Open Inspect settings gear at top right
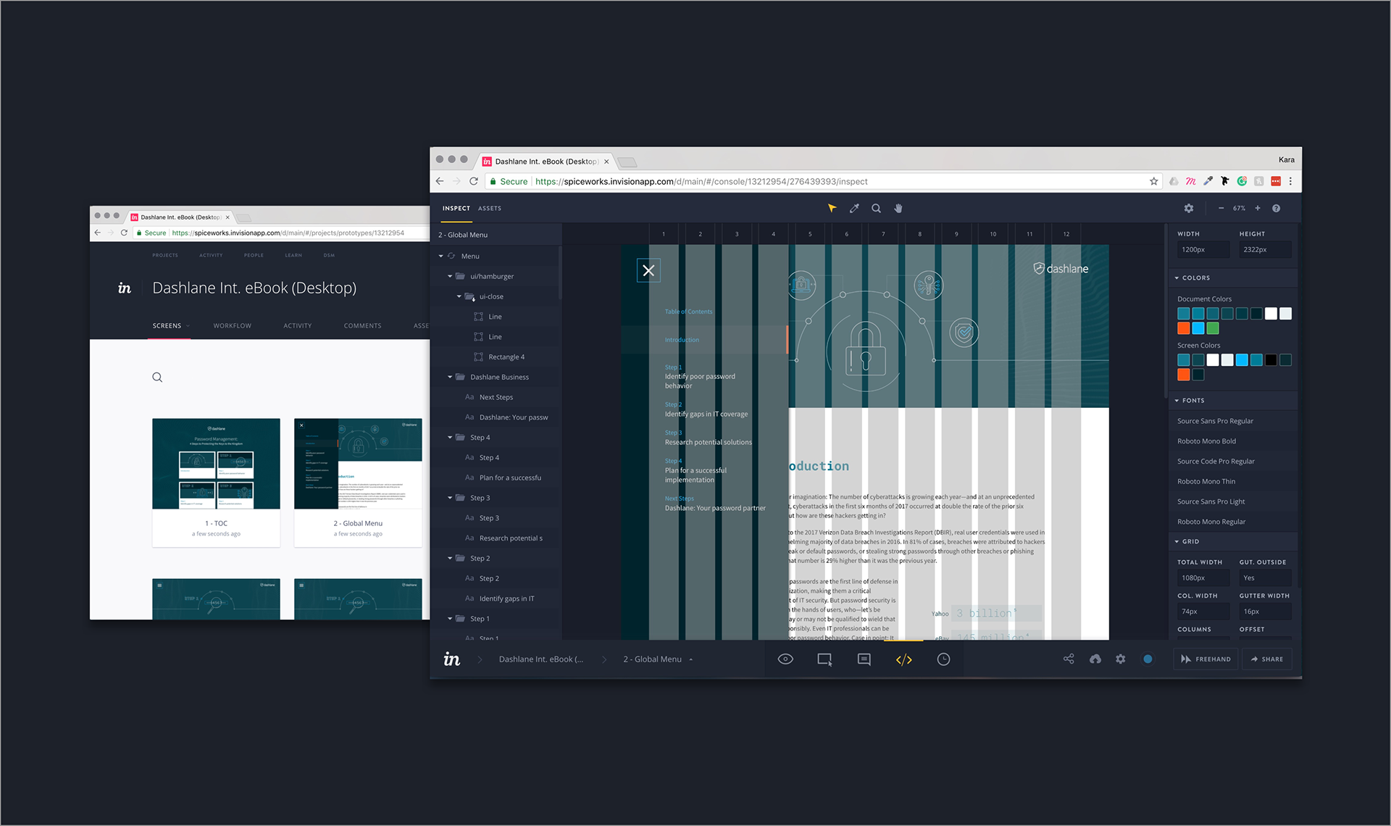 [1189, 208]
